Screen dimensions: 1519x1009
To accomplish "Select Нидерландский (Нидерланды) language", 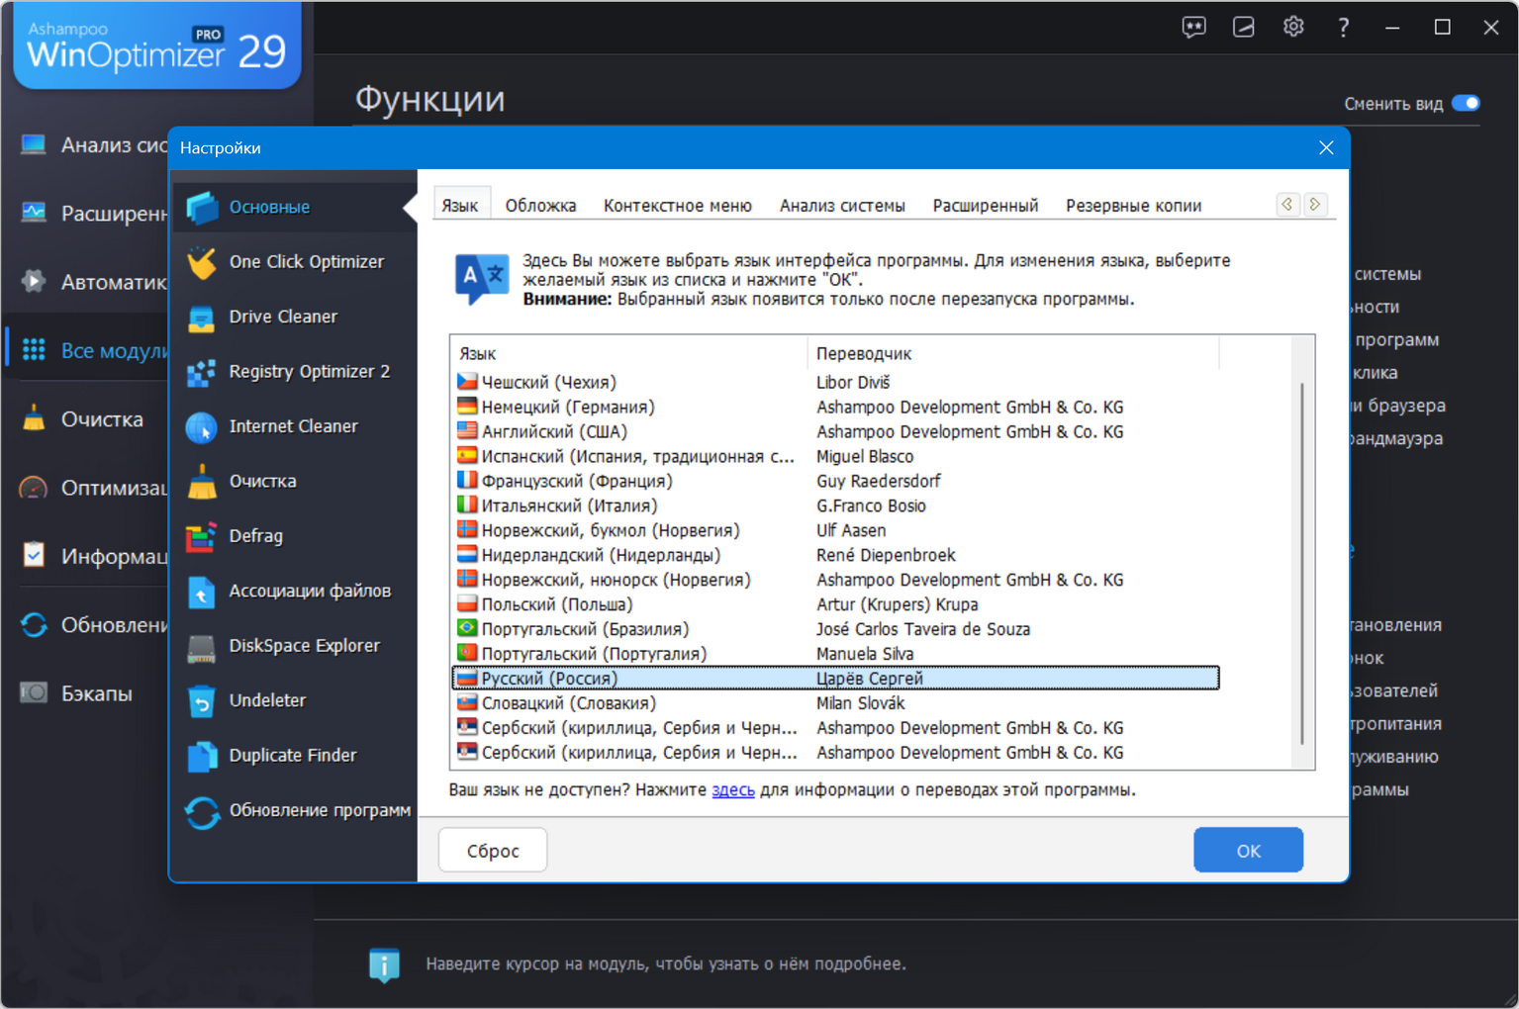I will tap(835, 556).
